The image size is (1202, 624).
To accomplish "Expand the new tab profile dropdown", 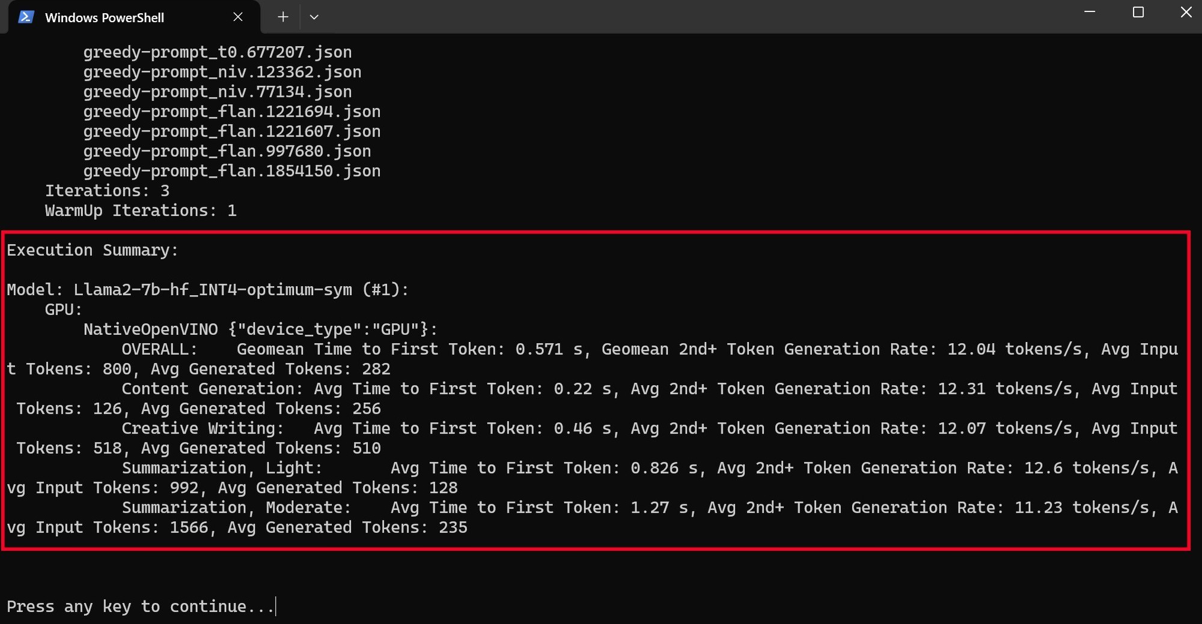I will [314, 17].
